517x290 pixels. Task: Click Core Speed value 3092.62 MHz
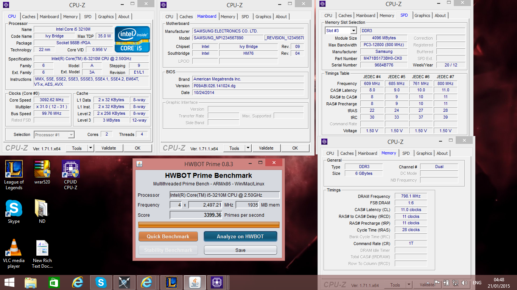click(52, 100)
